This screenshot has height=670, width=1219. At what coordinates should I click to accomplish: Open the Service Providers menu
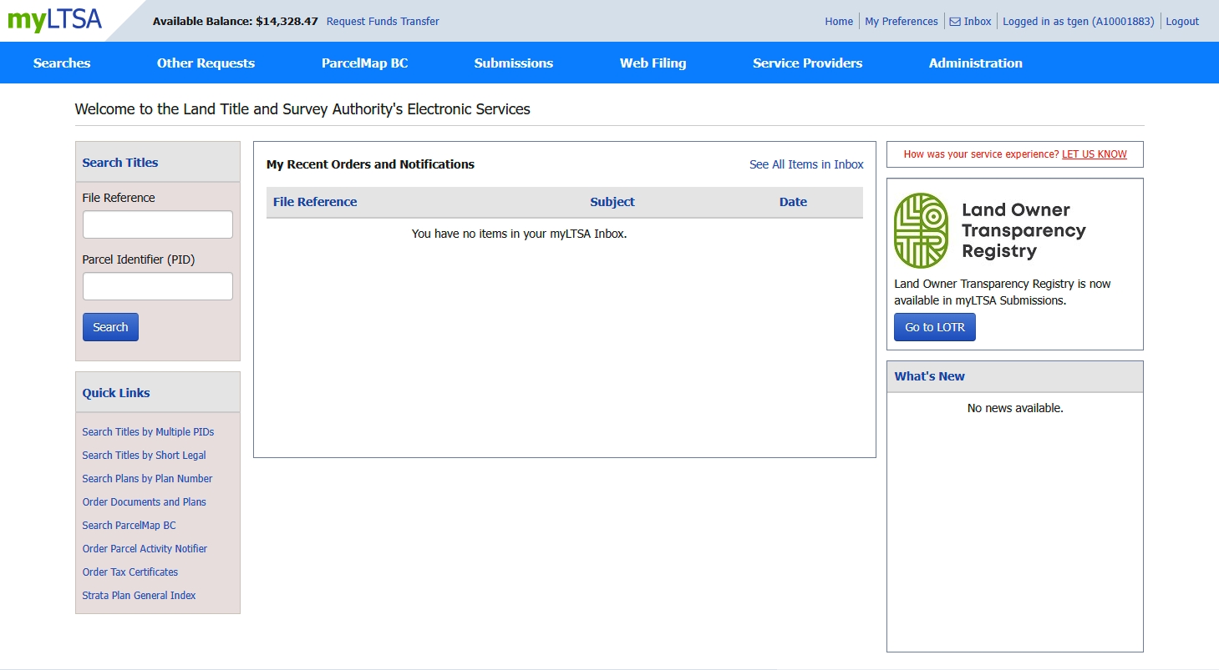tap(807, 63)
